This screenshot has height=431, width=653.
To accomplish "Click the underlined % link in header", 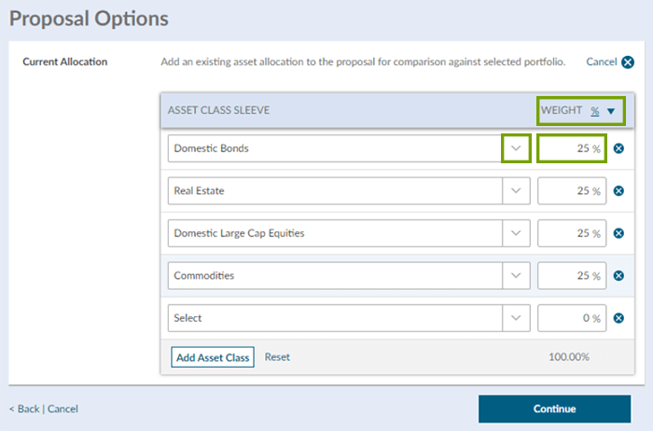I will click(595, 111).
